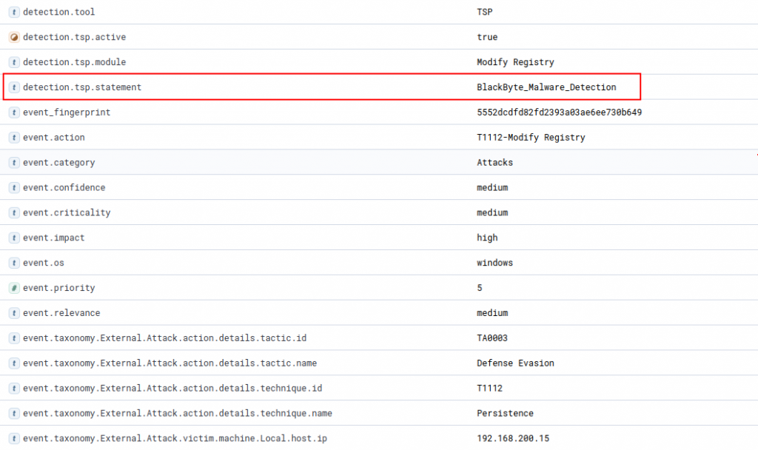Click the type icon beside event.category
This screenshot has width=758, height=450.
coord(14,162)
